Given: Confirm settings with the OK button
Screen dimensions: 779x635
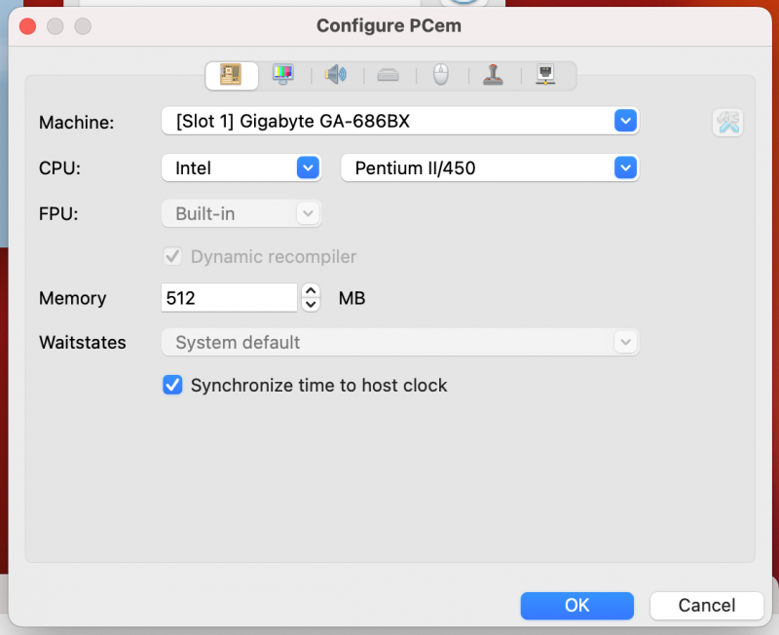Looking at the screenshot, I should point(577,605).
